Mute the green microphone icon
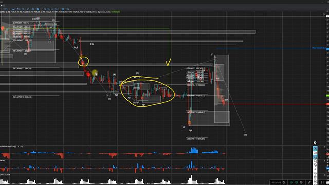 coord(291,182)
